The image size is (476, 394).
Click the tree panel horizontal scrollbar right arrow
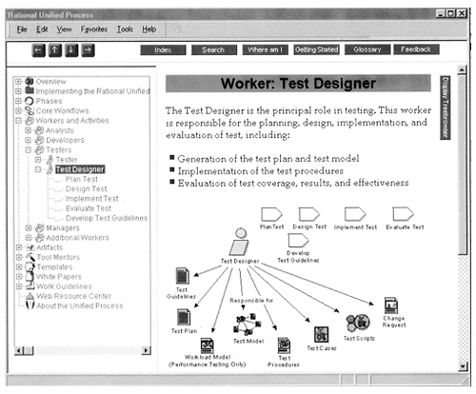point(146,350)
